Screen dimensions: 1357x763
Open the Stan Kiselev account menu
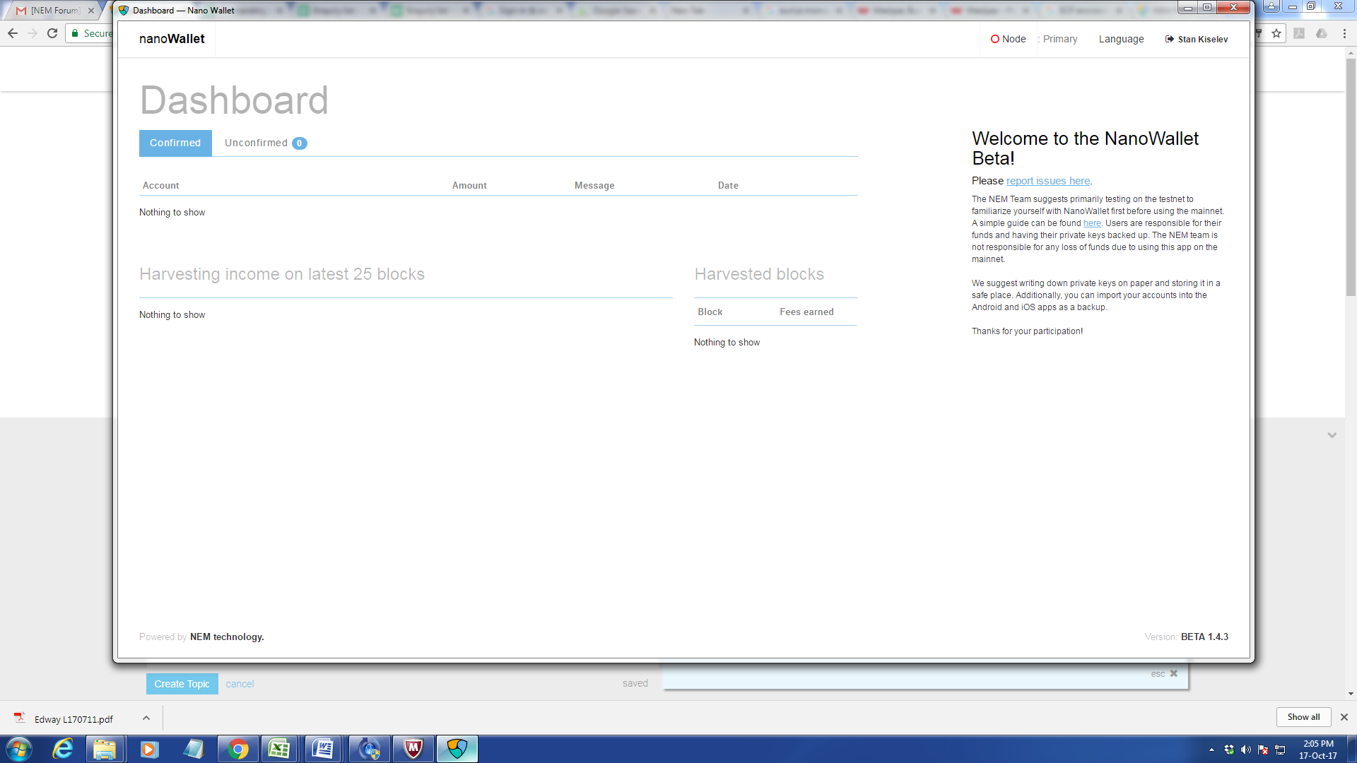(x=1197, y=40)
